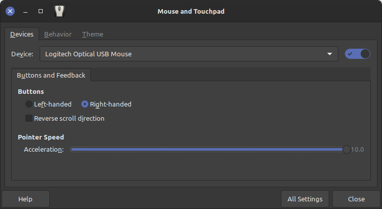Open All Settings

[x=305, y=199]
